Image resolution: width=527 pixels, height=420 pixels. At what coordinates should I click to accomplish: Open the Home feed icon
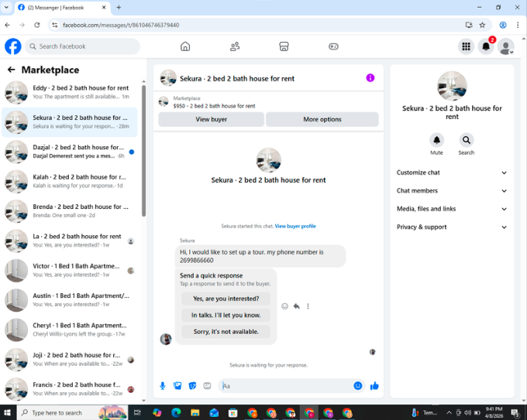185,46
